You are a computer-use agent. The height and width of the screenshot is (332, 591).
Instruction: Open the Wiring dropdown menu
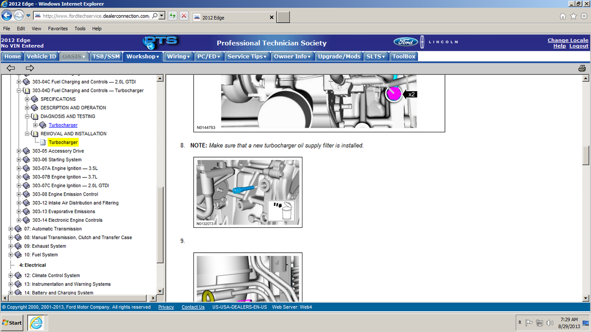point(178,57)
